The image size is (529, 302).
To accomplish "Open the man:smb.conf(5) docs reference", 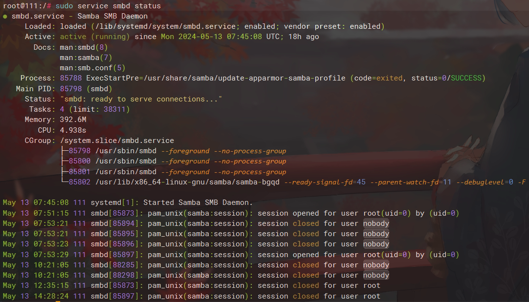I will coord(92,68).
